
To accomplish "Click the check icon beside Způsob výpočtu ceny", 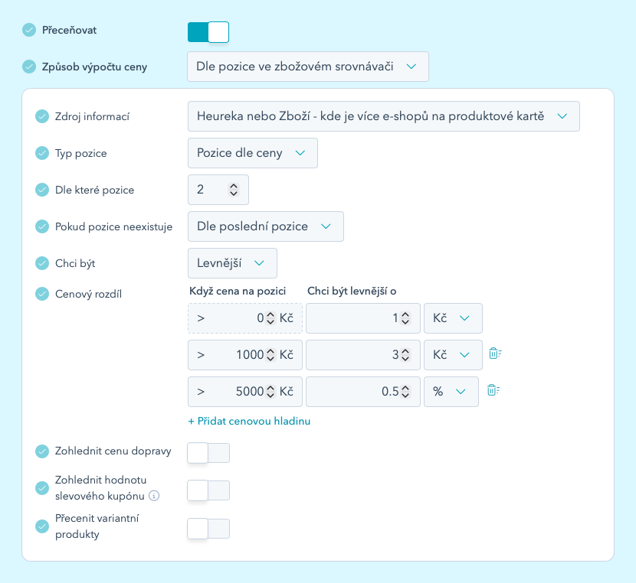I will [x=29, y=67].
